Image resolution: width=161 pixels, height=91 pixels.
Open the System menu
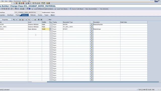[x=24, y=1]
